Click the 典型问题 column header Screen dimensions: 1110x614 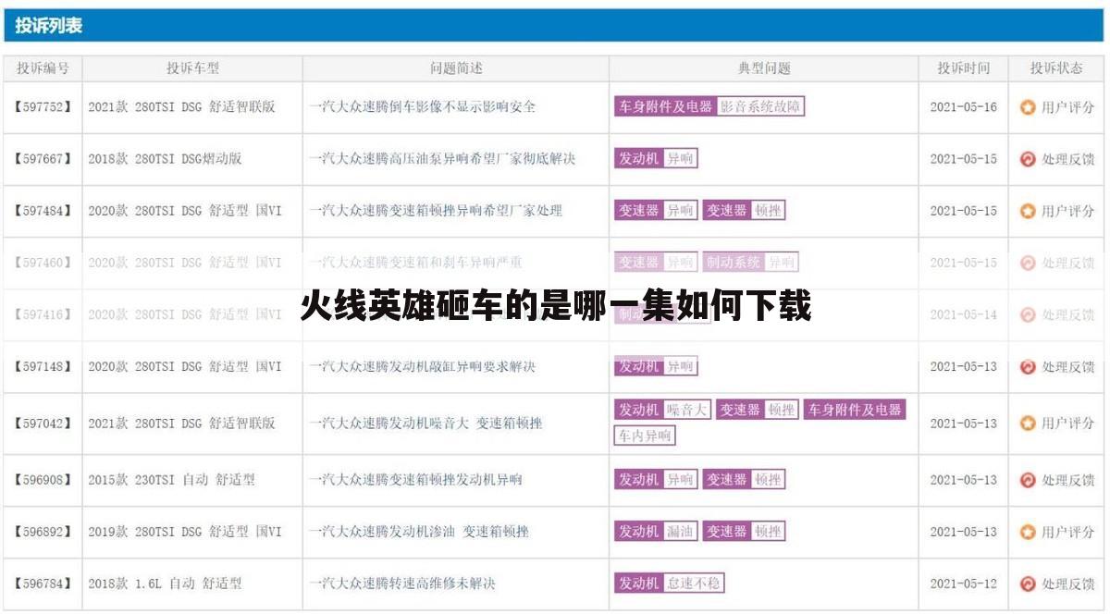coord(764,68)
